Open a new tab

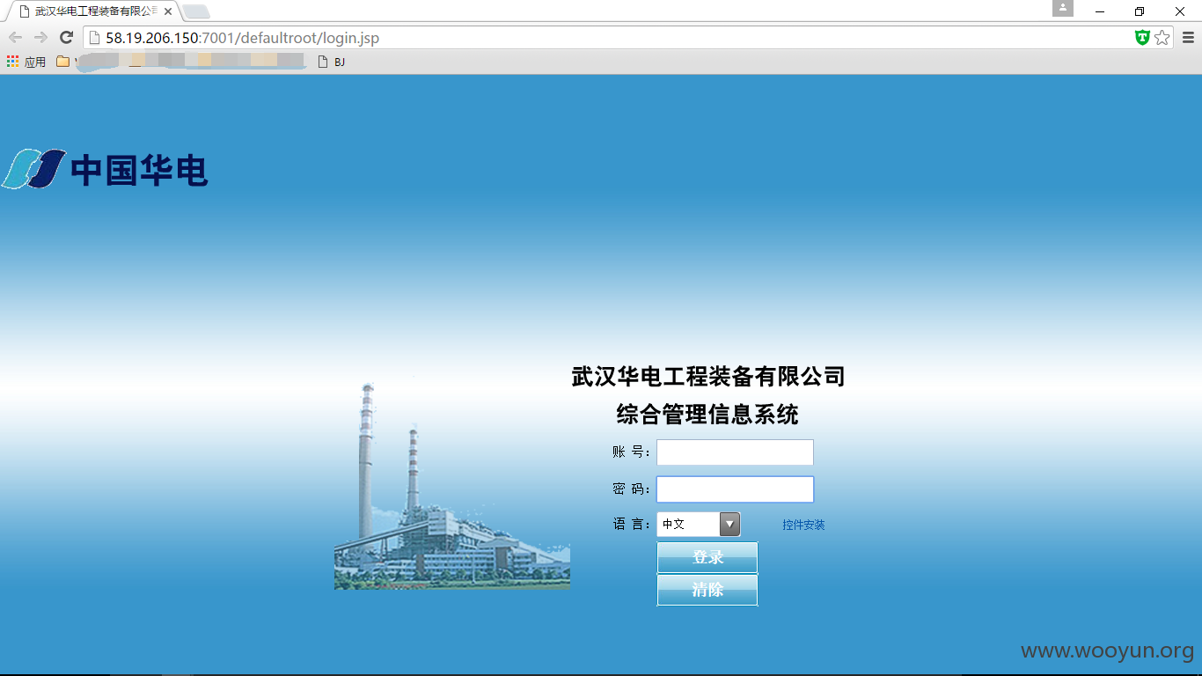(196, 12)
